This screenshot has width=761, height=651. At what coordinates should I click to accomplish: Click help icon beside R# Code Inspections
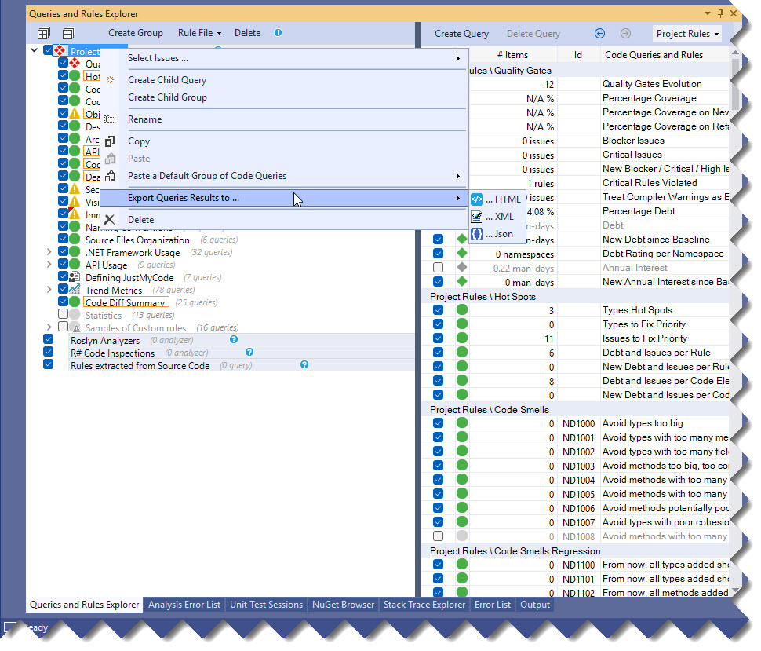click(x=249, y=353)
